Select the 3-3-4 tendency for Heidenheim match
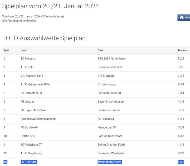This screenshot has height=166, width=190. tap(181, 84)
